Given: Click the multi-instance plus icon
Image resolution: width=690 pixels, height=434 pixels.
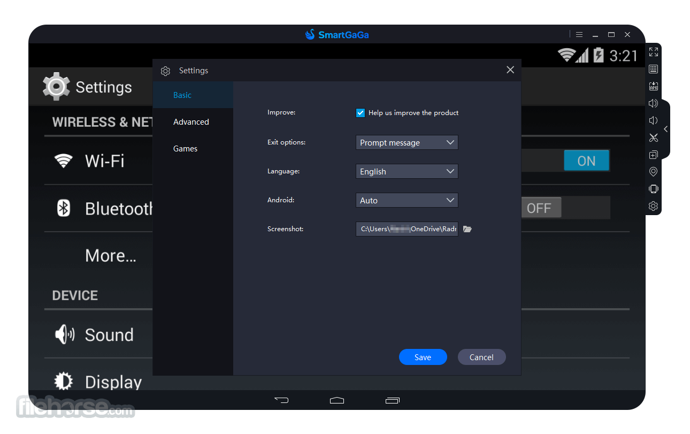Looking at the screenshot, I should pos(653,155).
